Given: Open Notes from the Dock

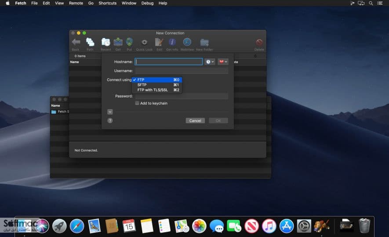Looking at the screenshot, I should pos(147,226).
